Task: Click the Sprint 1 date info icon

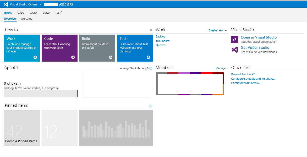Action: (x=151, y=68)
